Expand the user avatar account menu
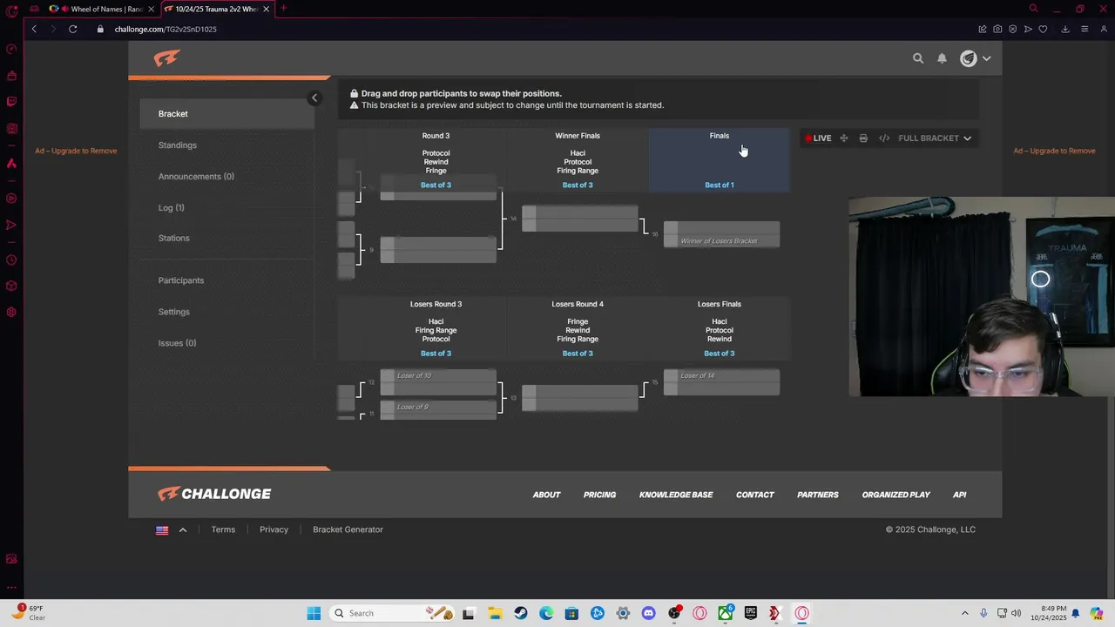This screenshot has height=627, width=1115. 975,58
